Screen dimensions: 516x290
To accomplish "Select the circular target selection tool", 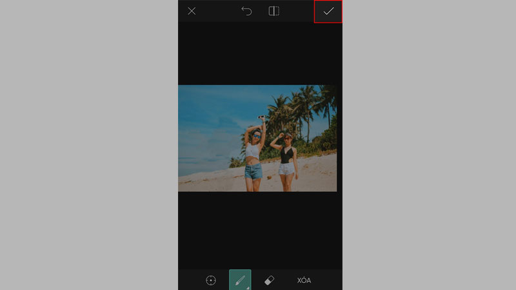I will coord(210,280).
